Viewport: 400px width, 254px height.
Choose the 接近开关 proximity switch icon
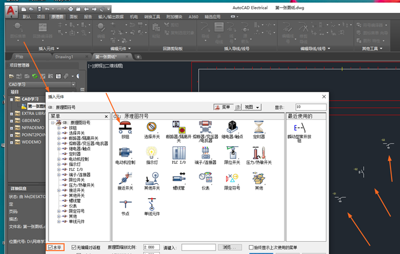point(125,178)
